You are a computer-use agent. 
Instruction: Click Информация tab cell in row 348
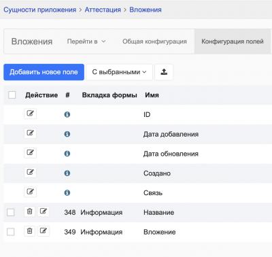click(x=101, y=213)
